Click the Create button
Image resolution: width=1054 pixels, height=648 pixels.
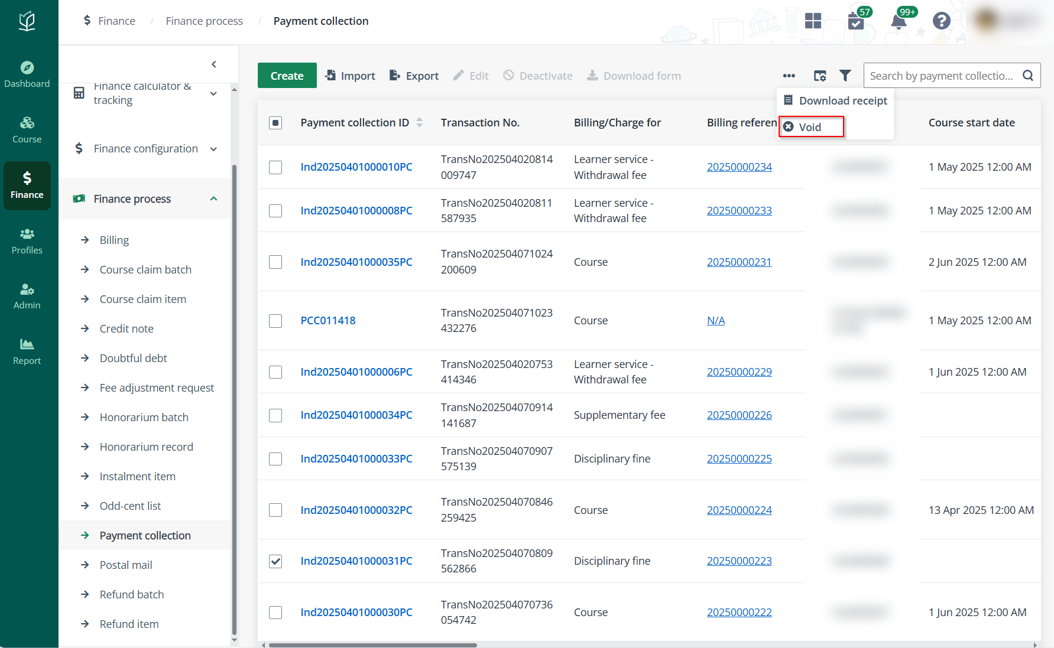pos(287,76)
